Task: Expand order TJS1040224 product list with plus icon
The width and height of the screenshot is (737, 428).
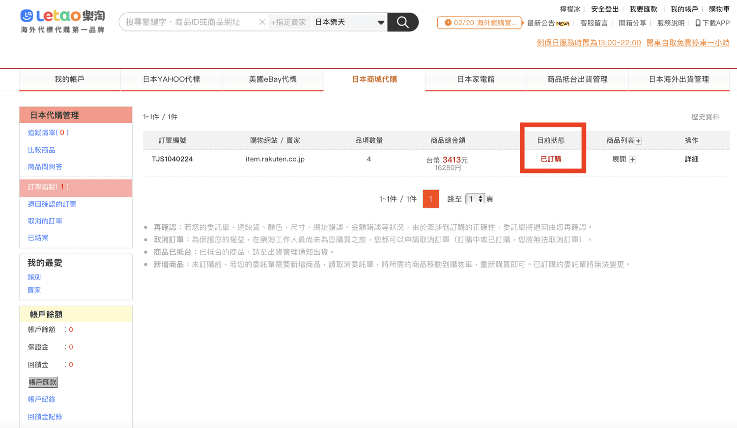Action: 632,160
